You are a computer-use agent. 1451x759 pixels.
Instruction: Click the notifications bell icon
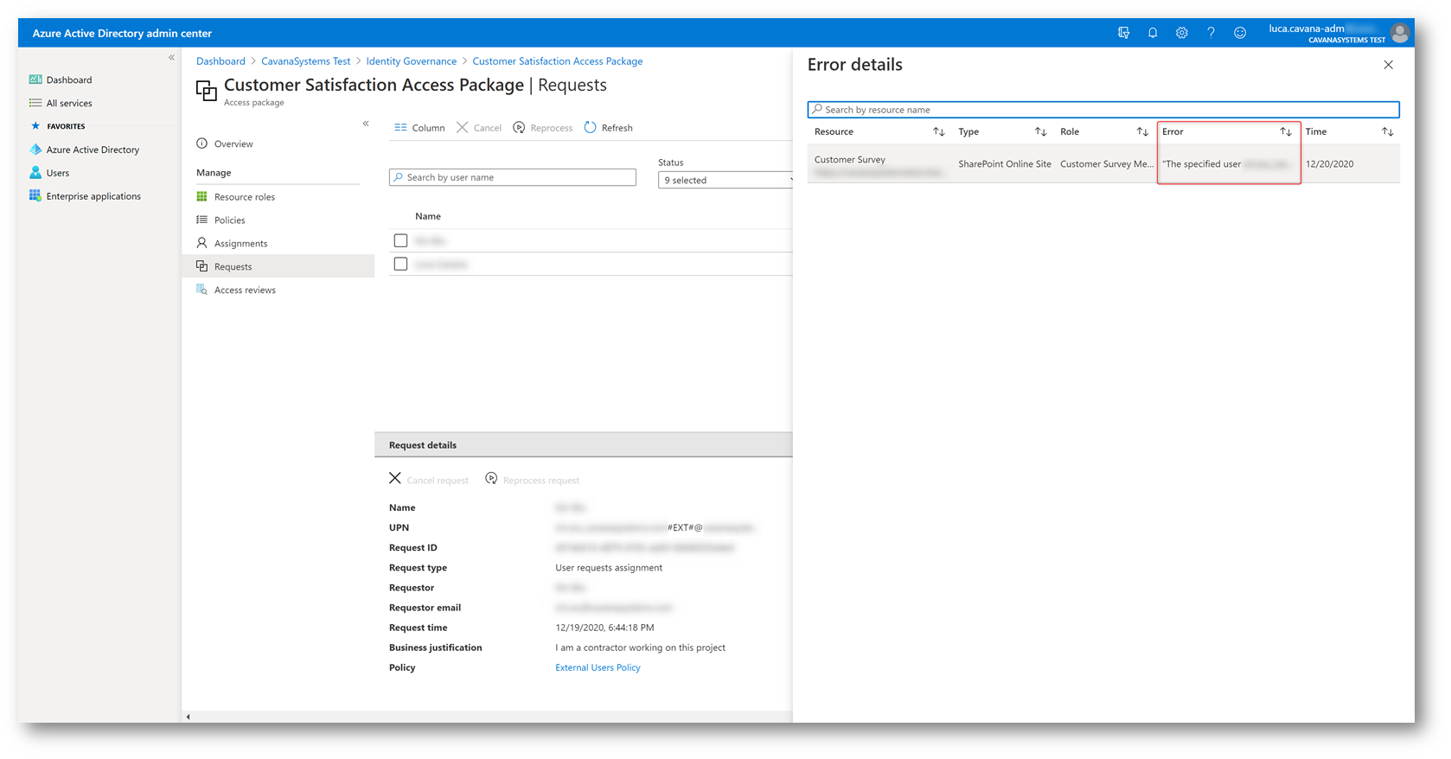[1152, 33]
